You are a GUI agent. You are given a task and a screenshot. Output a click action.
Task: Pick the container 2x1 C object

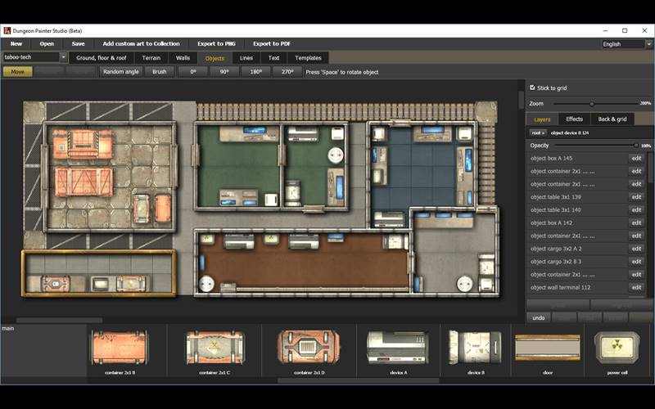click(215, 348)
